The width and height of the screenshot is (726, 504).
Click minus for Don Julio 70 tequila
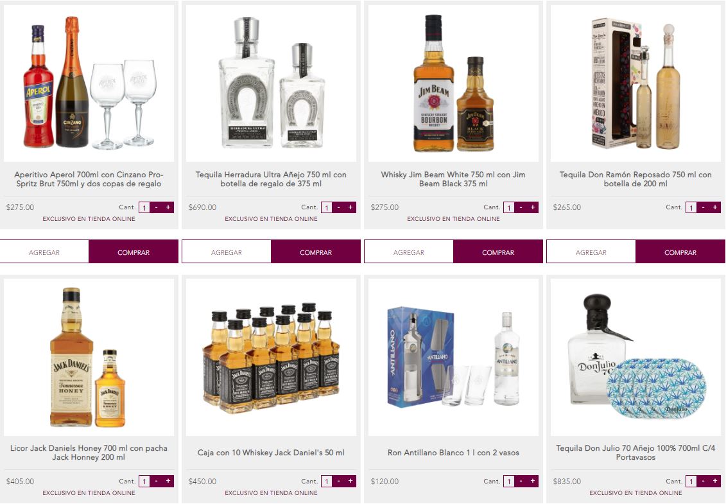tap(704, 481)
